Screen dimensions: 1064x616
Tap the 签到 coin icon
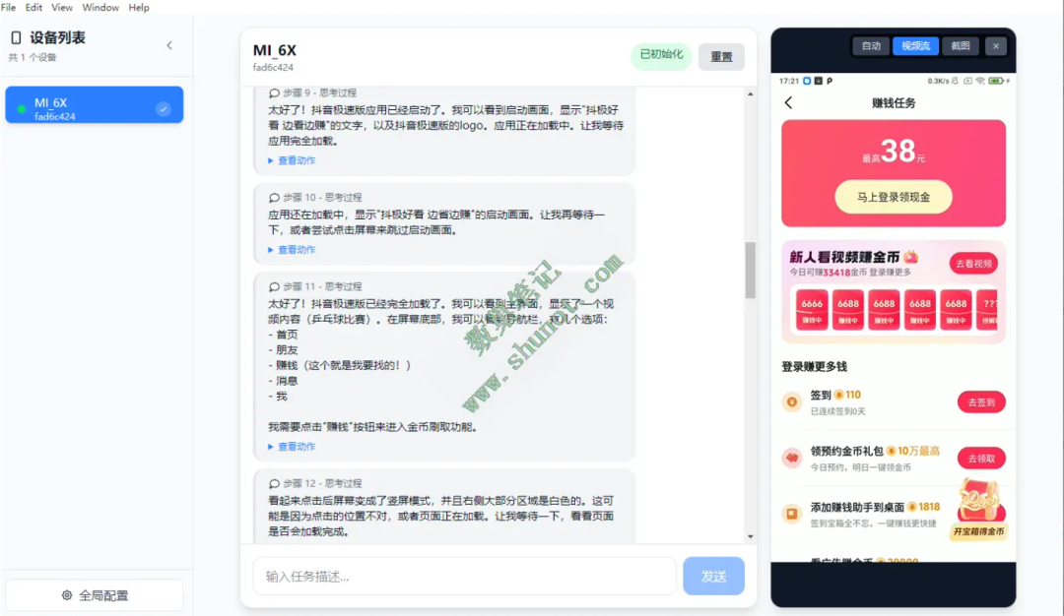(791, 401)
